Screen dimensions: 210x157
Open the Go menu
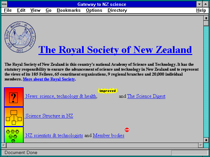point(49,10)
